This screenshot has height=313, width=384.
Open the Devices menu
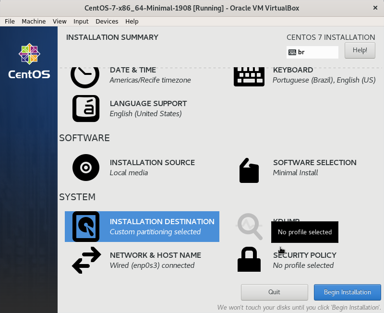(107, 21)
